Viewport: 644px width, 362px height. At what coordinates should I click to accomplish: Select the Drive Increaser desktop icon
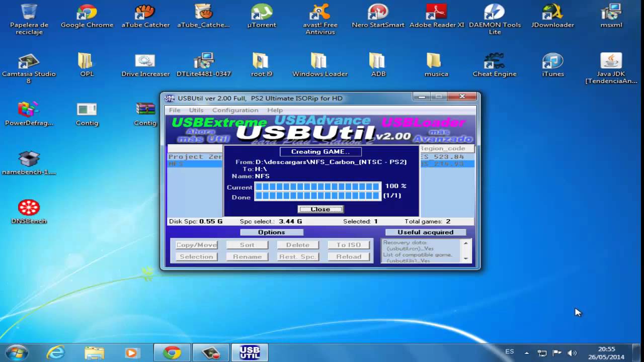(145, 65)
